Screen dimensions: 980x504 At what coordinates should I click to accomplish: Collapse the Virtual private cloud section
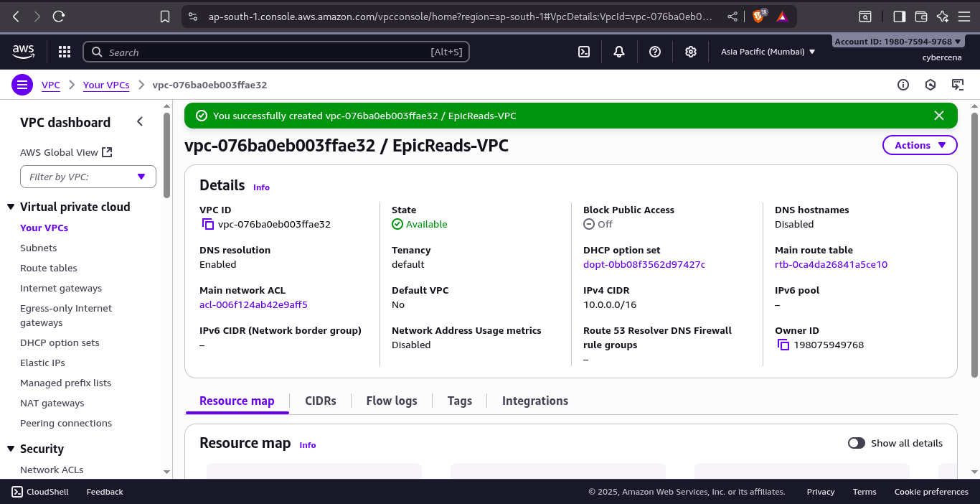coord(11,207)
